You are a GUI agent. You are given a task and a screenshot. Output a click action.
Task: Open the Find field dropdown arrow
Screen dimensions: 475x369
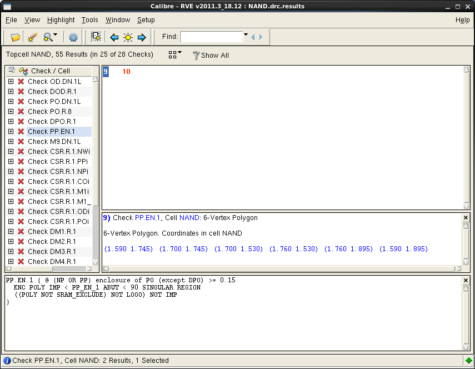pos(246,34)
